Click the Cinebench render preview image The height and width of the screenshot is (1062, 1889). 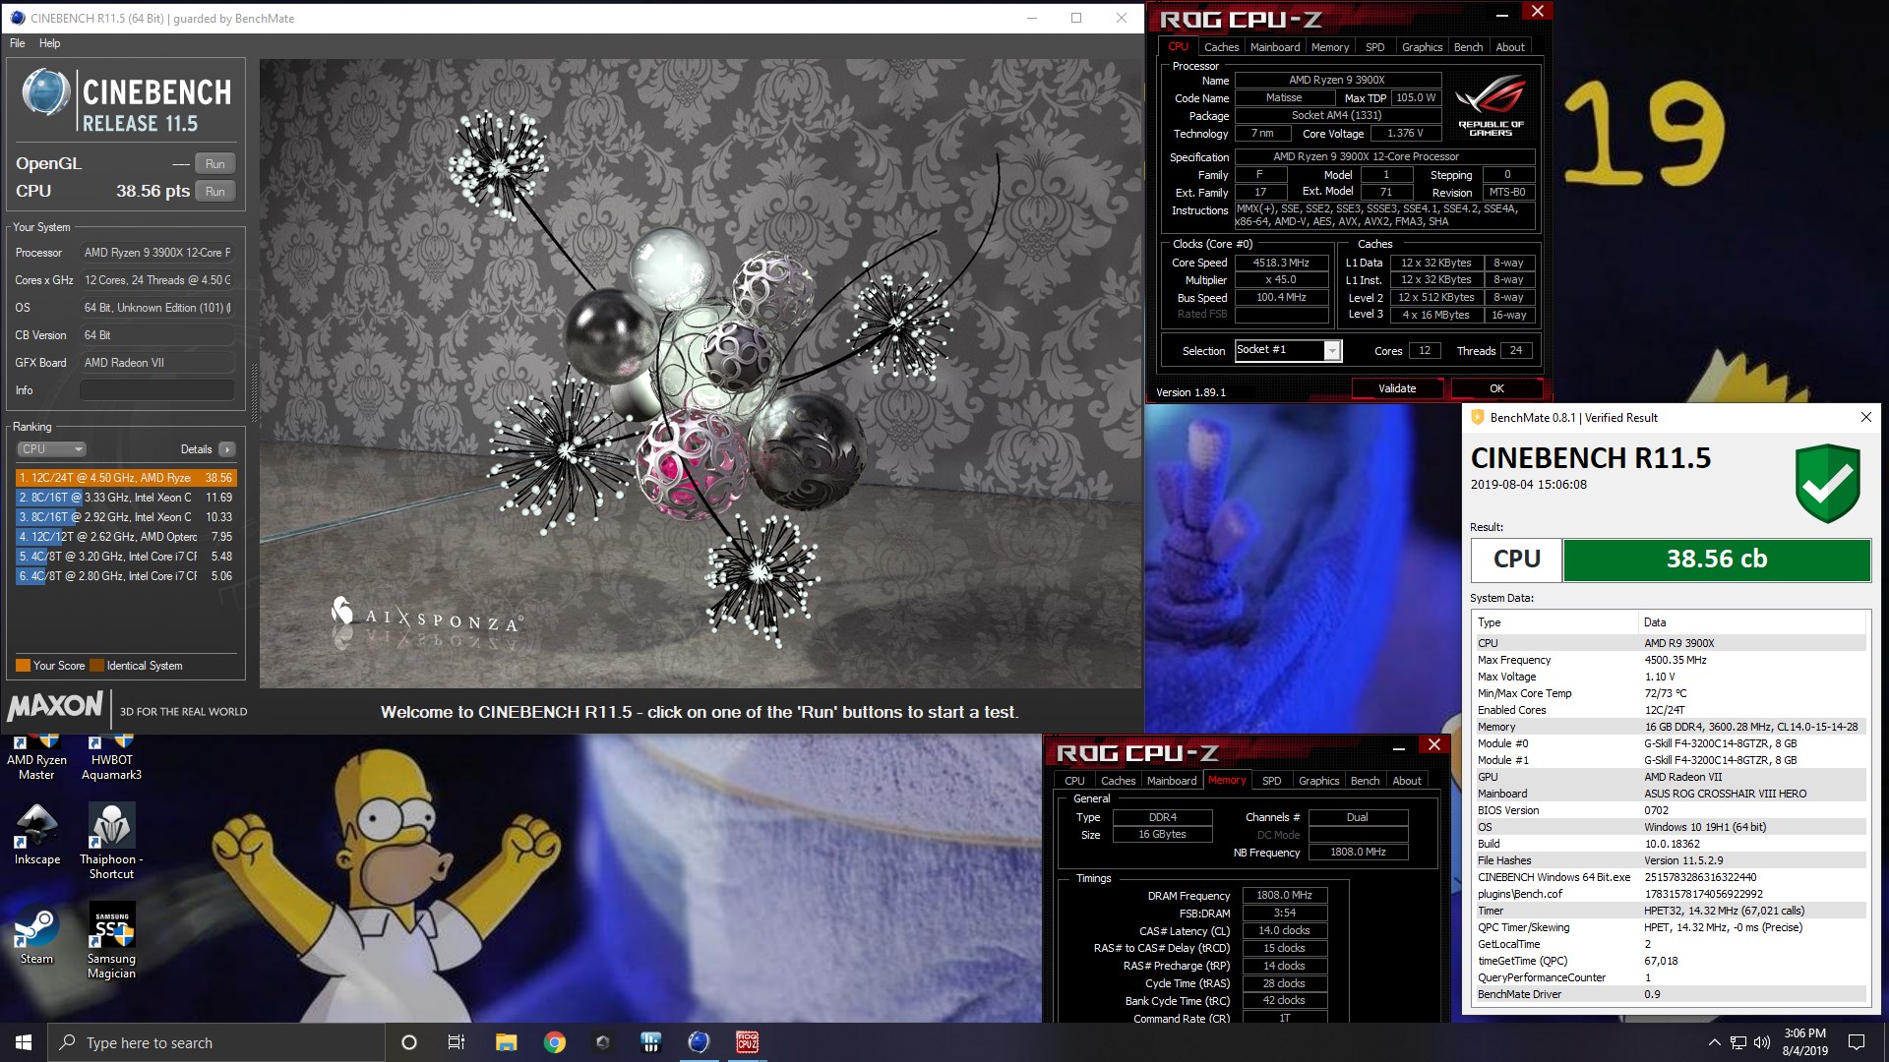pos(701,374)
